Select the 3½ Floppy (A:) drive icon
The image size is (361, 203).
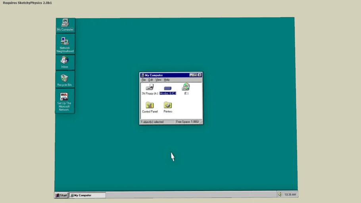[x=150, y=89]
